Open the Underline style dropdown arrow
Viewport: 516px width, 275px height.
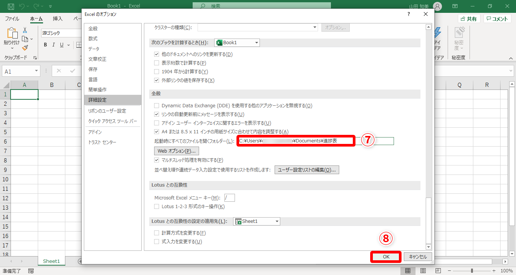[68, 45]
